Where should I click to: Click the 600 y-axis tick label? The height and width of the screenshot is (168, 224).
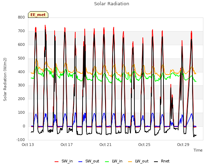21,44
